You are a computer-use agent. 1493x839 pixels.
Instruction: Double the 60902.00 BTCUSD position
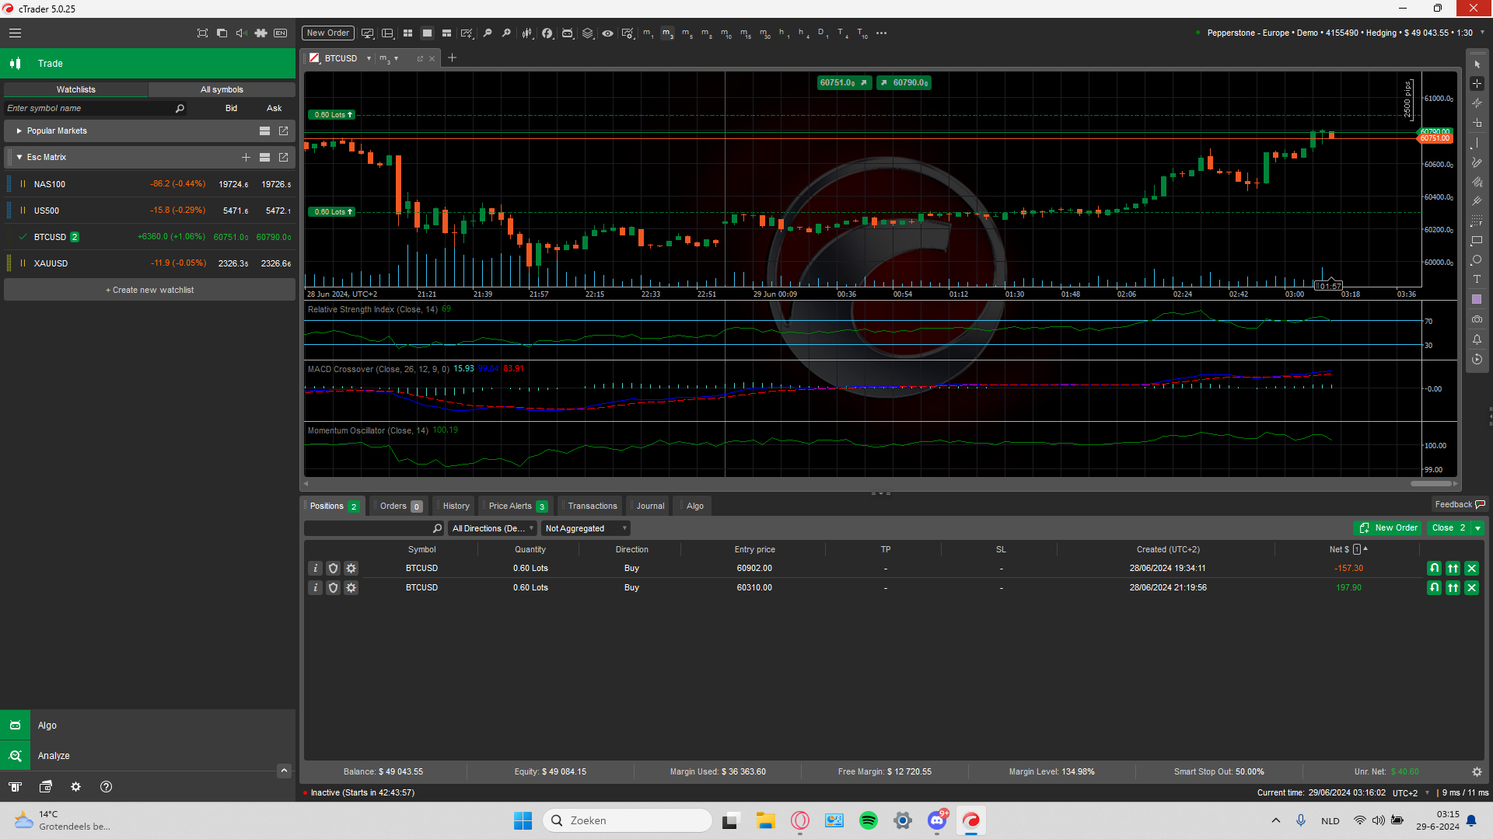pyautogui.click(x=1453, y=569)
